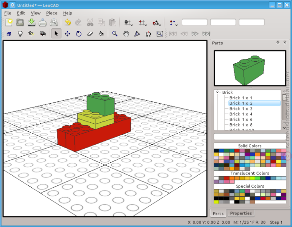The image size is (292, 227).
Task: Select Brick 1 x 6 in list
Action: coord(241,119)
